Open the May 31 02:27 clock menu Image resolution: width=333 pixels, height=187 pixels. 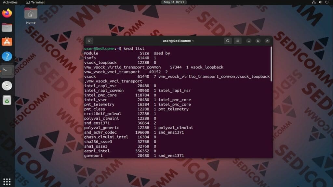tap(174, 2)
